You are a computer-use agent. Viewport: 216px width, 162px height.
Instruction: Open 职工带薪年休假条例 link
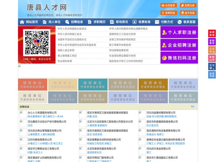[x=120, y=45]
